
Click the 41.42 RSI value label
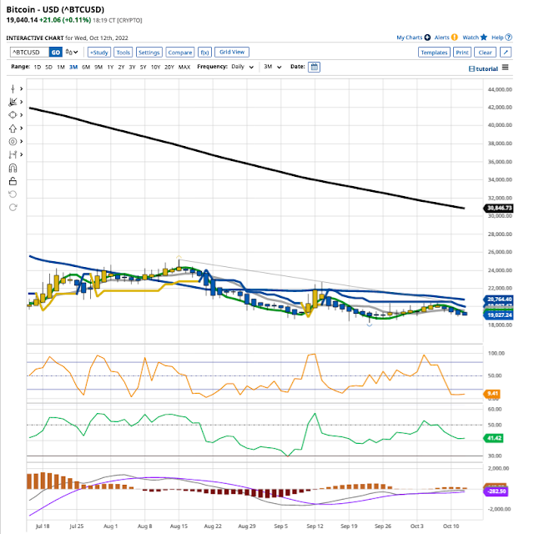pyautogui.click(x=494, y=438)
